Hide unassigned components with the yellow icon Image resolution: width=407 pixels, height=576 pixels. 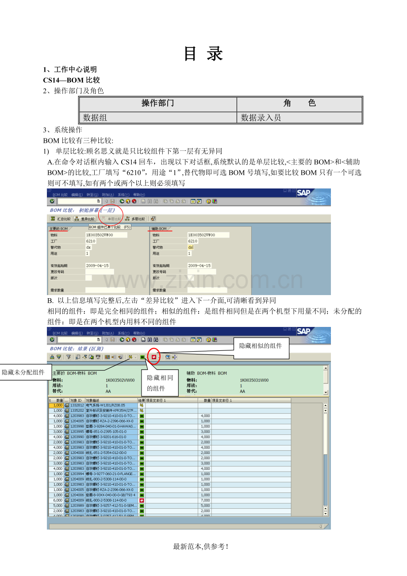[x=130, y=357]
